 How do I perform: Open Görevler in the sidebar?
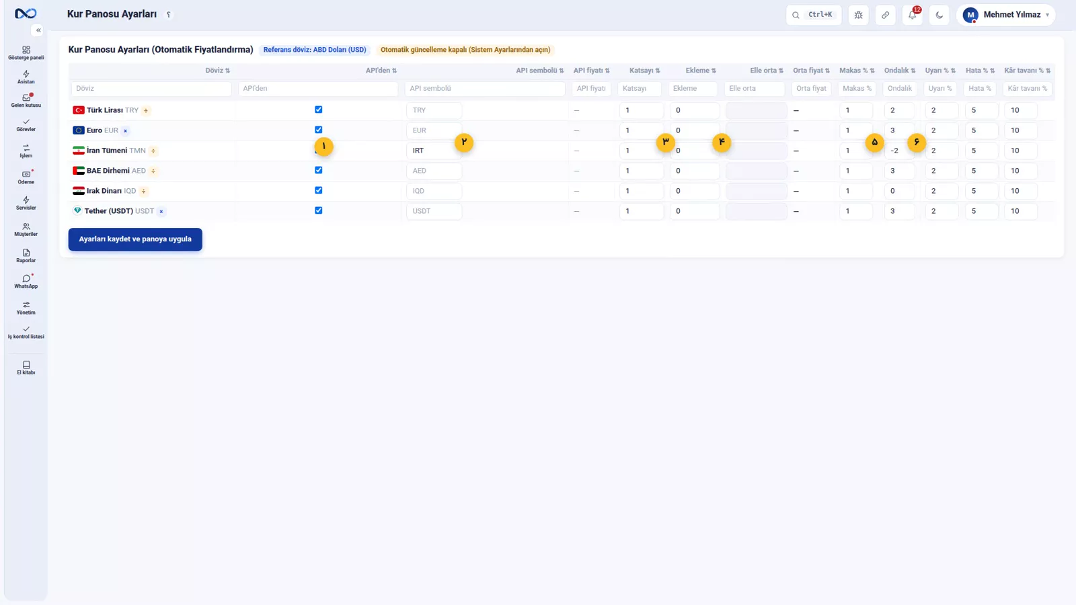pos(26,125)
